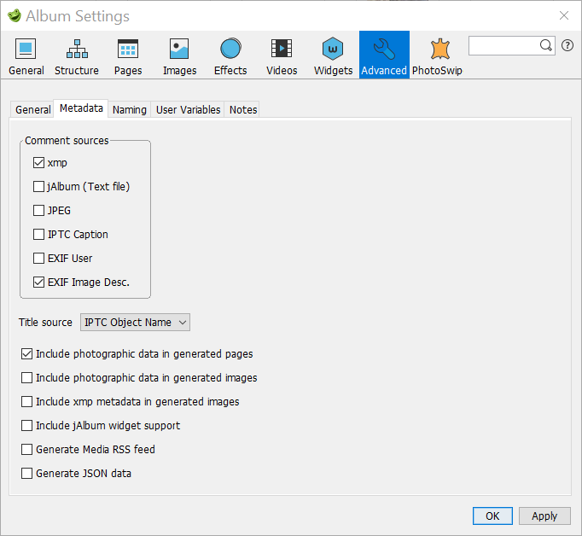
Task: Open the User Variables tab
Action: pos(188,109)
